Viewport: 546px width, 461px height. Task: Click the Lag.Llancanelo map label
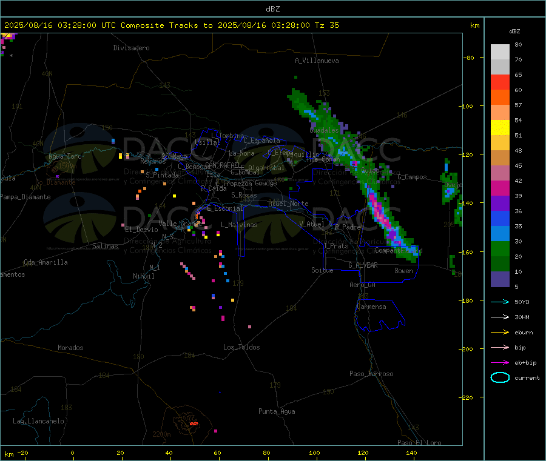[39, 422]
